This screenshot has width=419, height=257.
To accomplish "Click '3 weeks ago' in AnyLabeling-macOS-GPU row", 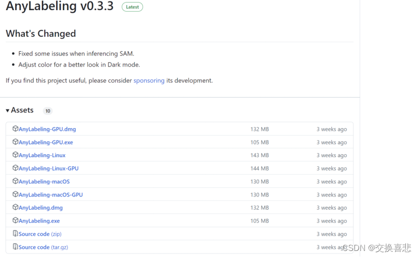I will 332,195.
